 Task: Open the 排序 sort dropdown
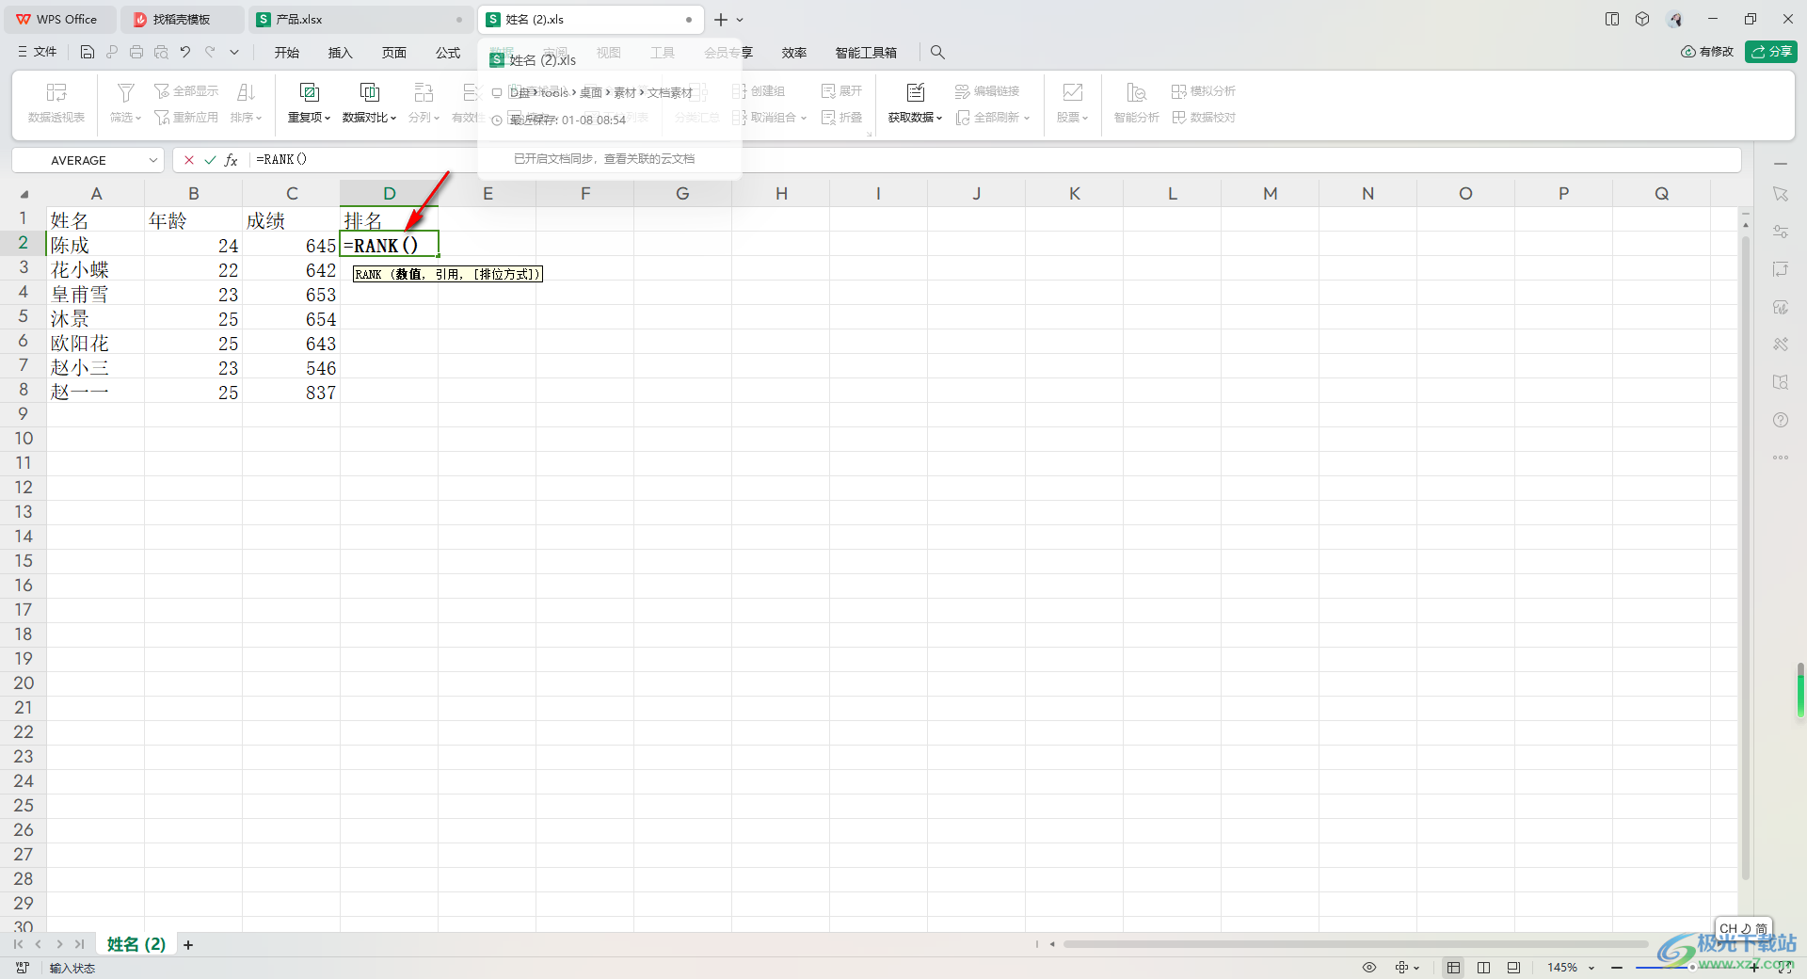click(247, 103)
